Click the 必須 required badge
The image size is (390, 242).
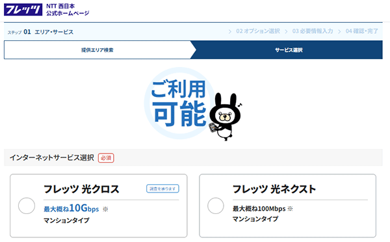(106, 158)
